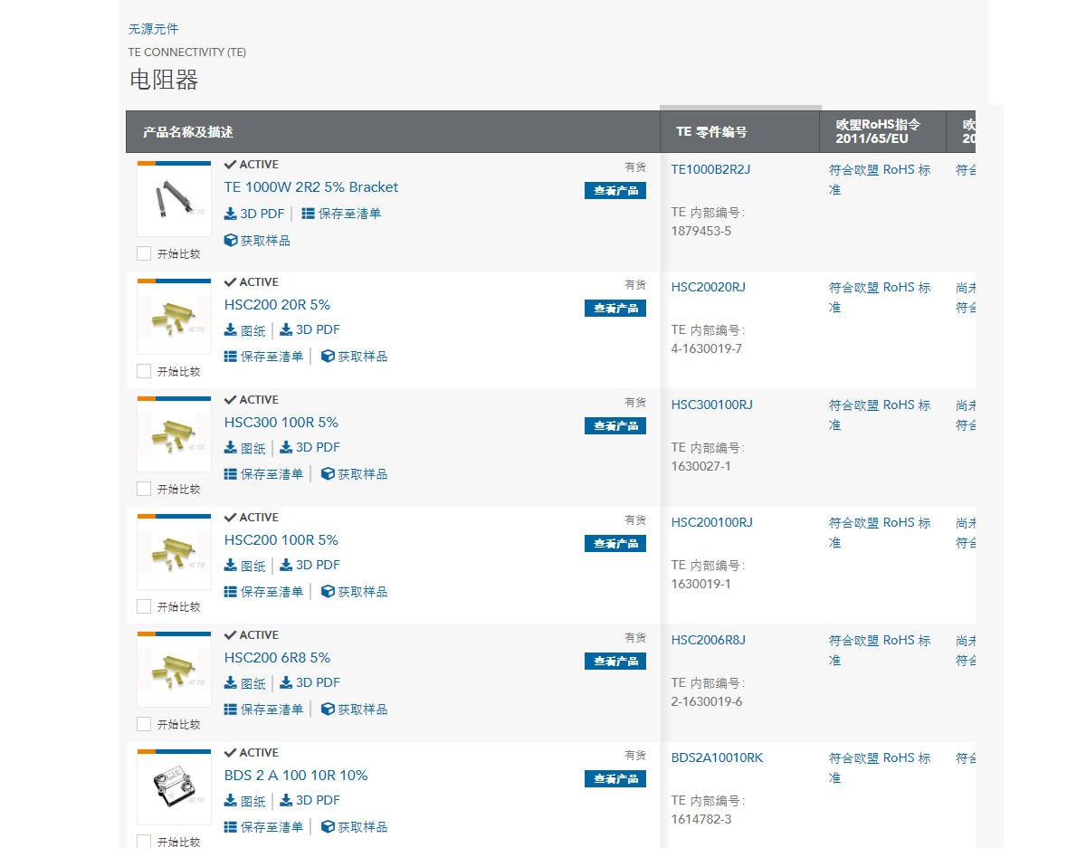Open part number TE1000B2R2J
The width and height of the screenshot is (1086, 867).
[x=711, y=169]
